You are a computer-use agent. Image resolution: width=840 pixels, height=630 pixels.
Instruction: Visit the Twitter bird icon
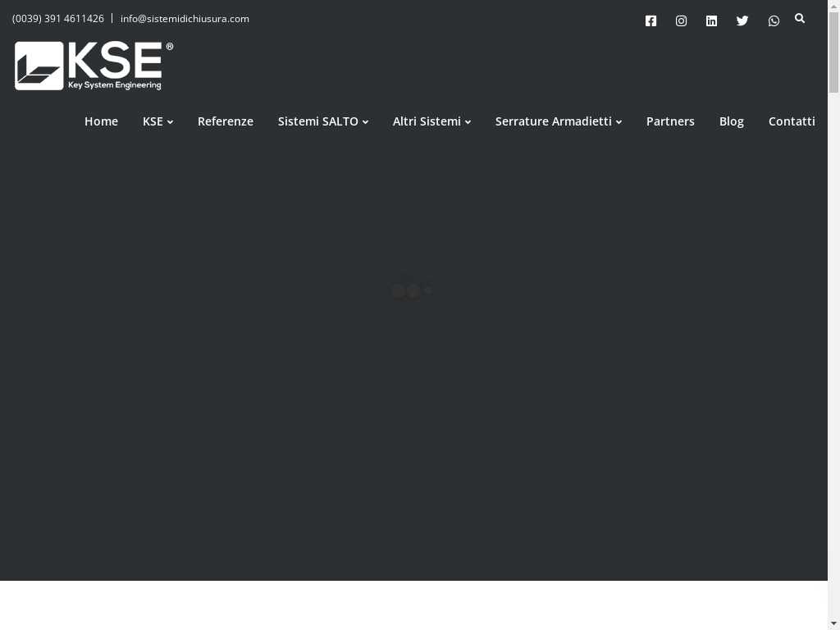click(742, 21)
